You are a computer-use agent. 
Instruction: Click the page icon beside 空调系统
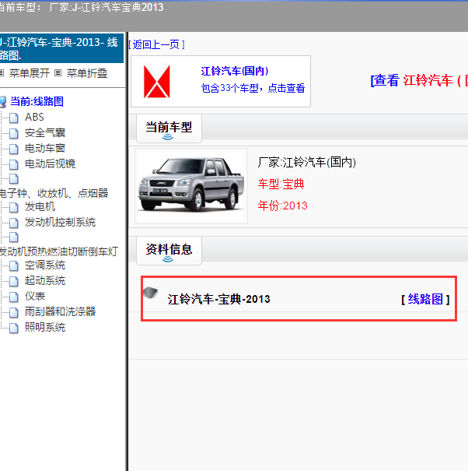tap(13, 265)
